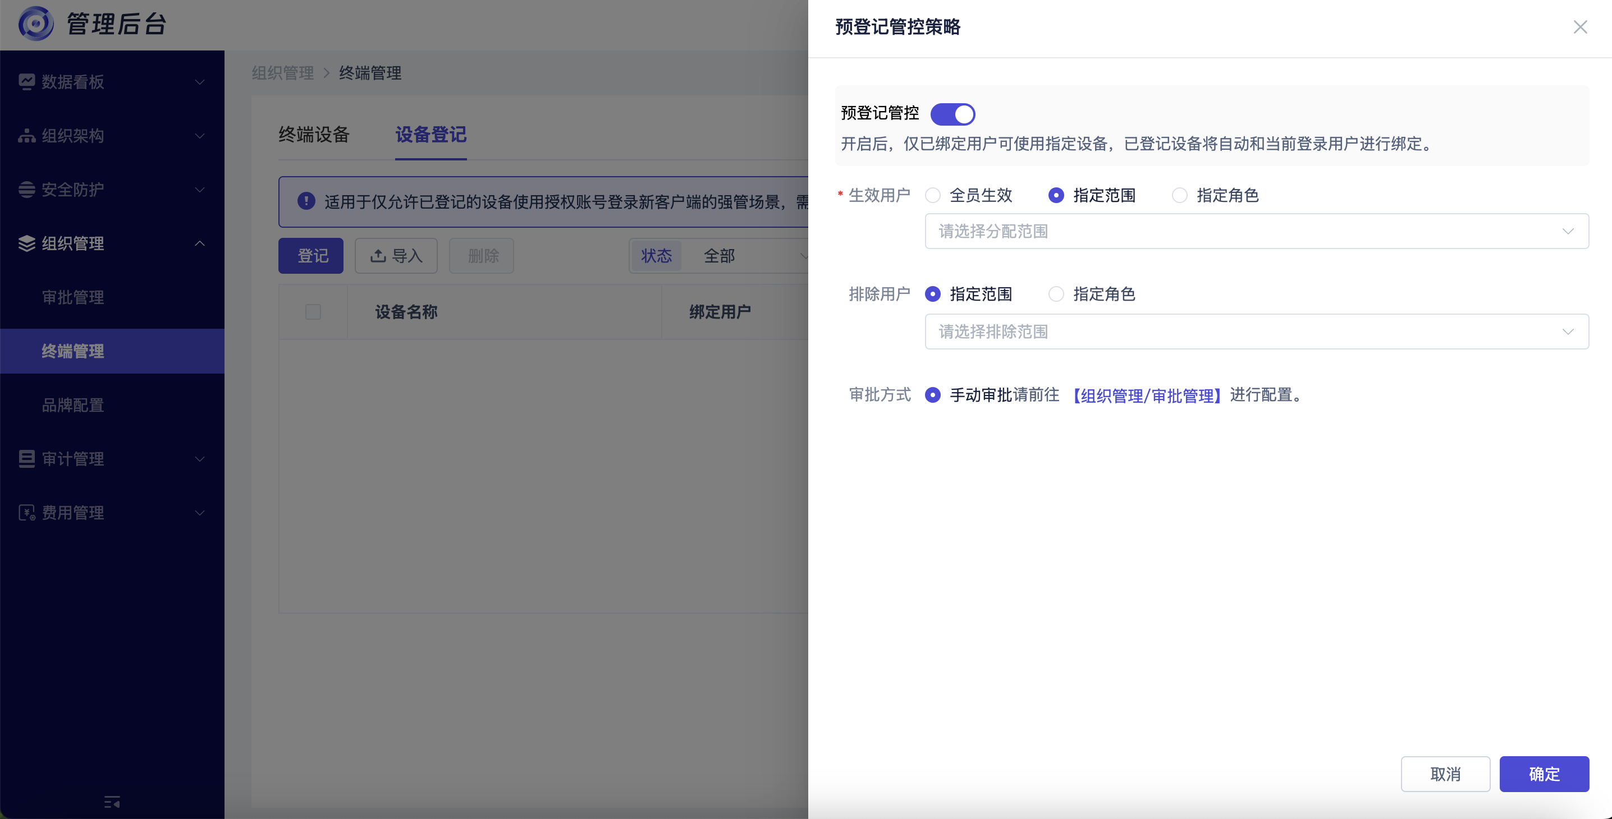Toggle the 预登记管控 switch off
The image size is (1612, 819).
click(x=952, y=114)
